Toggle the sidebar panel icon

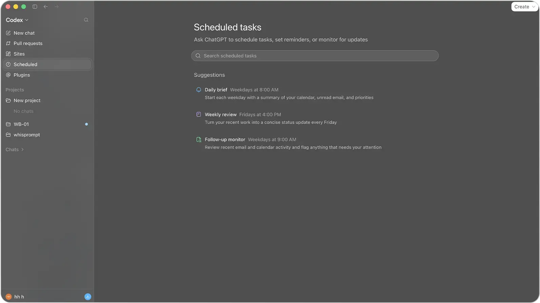pyautogui.click(x=35, y=6)
